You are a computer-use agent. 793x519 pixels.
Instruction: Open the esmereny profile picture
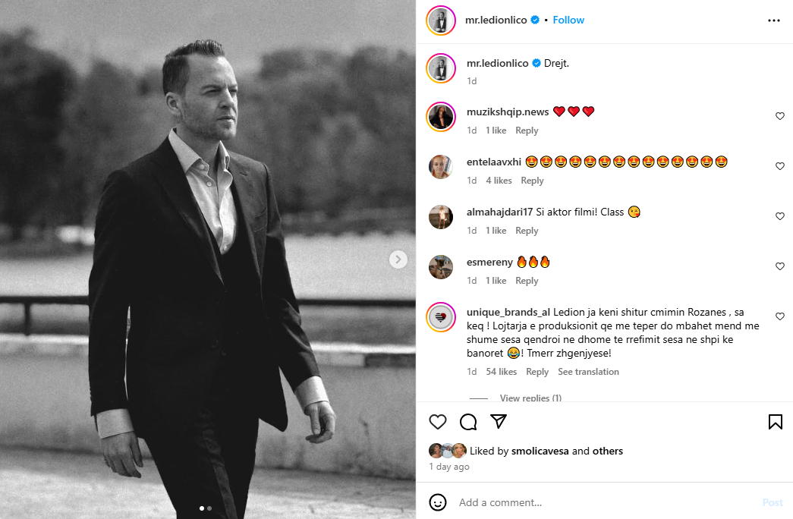point(441,266)
